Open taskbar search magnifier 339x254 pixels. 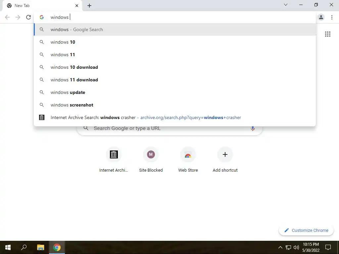24,247
